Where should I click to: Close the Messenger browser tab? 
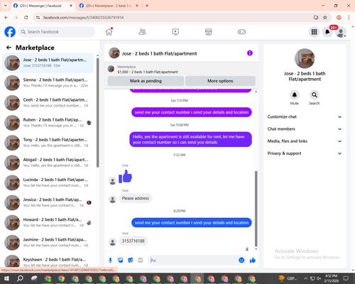[71, 6]
